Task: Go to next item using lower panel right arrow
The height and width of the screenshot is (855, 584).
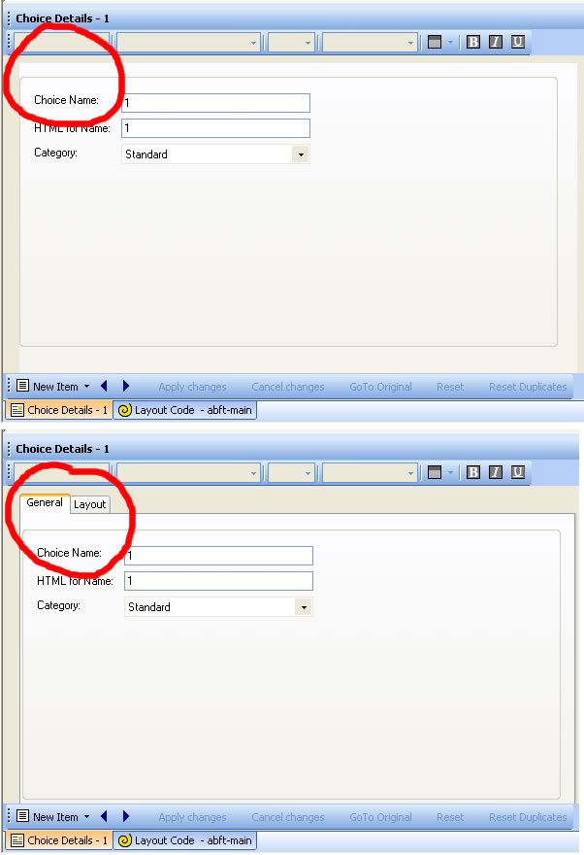Action: [x=126, y=817]
